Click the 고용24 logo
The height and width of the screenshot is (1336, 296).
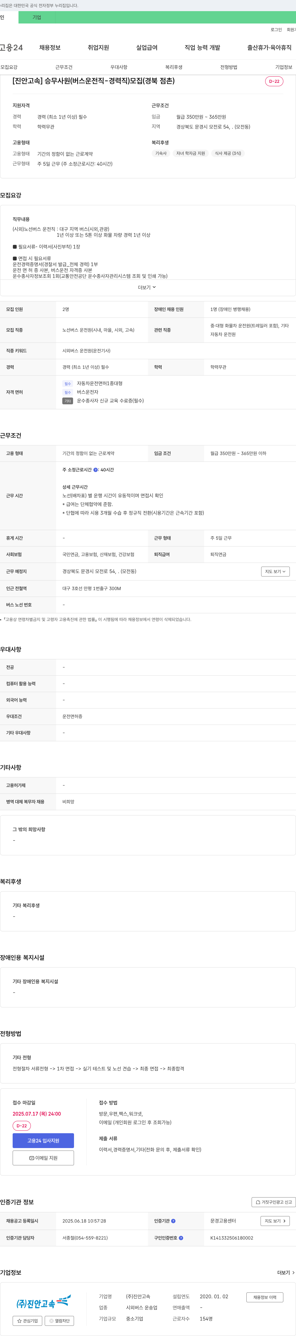(11, 48)
